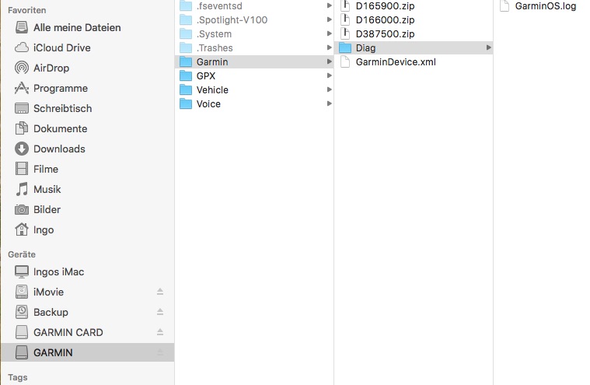Click the Downloads sidebar icon
The image size is (590, 385).
point(22,149)
